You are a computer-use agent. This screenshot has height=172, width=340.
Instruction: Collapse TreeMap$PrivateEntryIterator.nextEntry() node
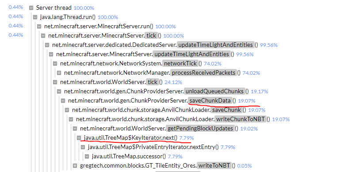[83, 147]
